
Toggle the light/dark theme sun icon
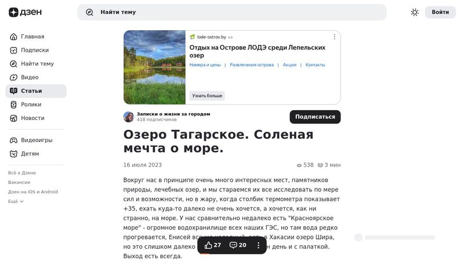pos(415,12)
